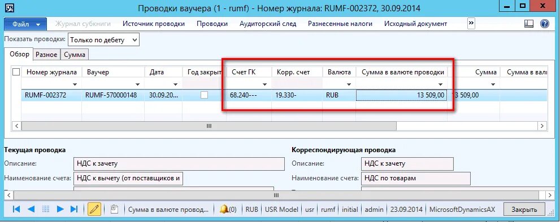Image resolution: width=560 pixels, height=222 pixels.
Task: Go to the last record icon
Action: pyautogui.click(x=74, y=209)
